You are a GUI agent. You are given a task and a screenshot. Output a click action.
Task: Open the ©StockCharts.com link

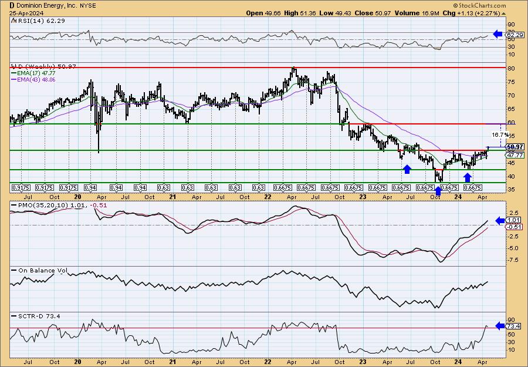point(479,5)
